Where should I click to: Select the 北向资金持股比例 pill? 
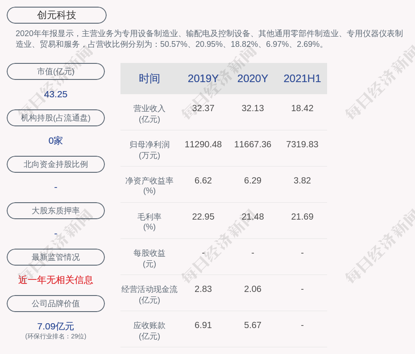click(56, 164)
